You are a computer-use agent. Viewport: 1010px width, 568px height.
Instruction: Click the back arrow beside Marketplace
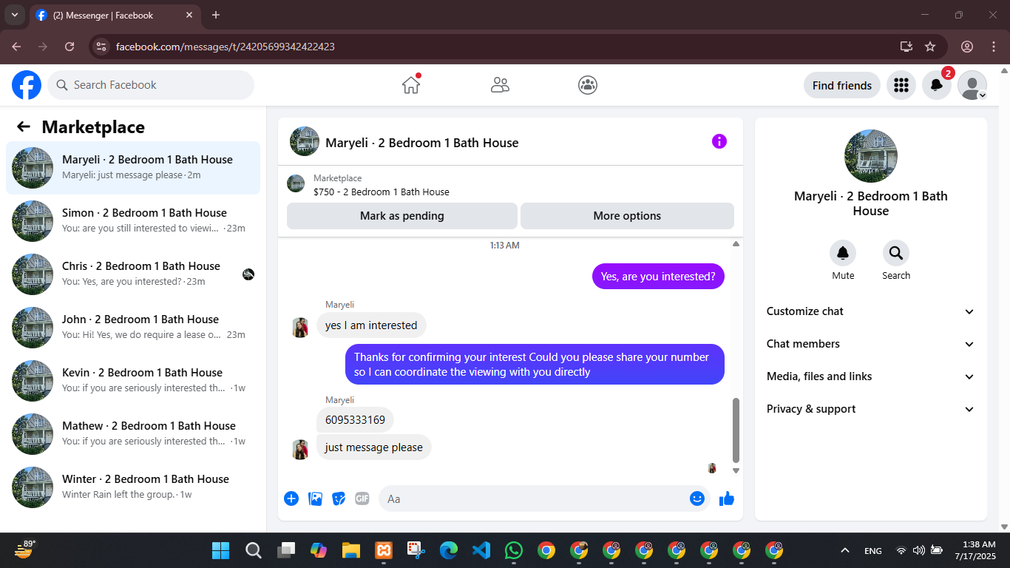tap(24, 126)
